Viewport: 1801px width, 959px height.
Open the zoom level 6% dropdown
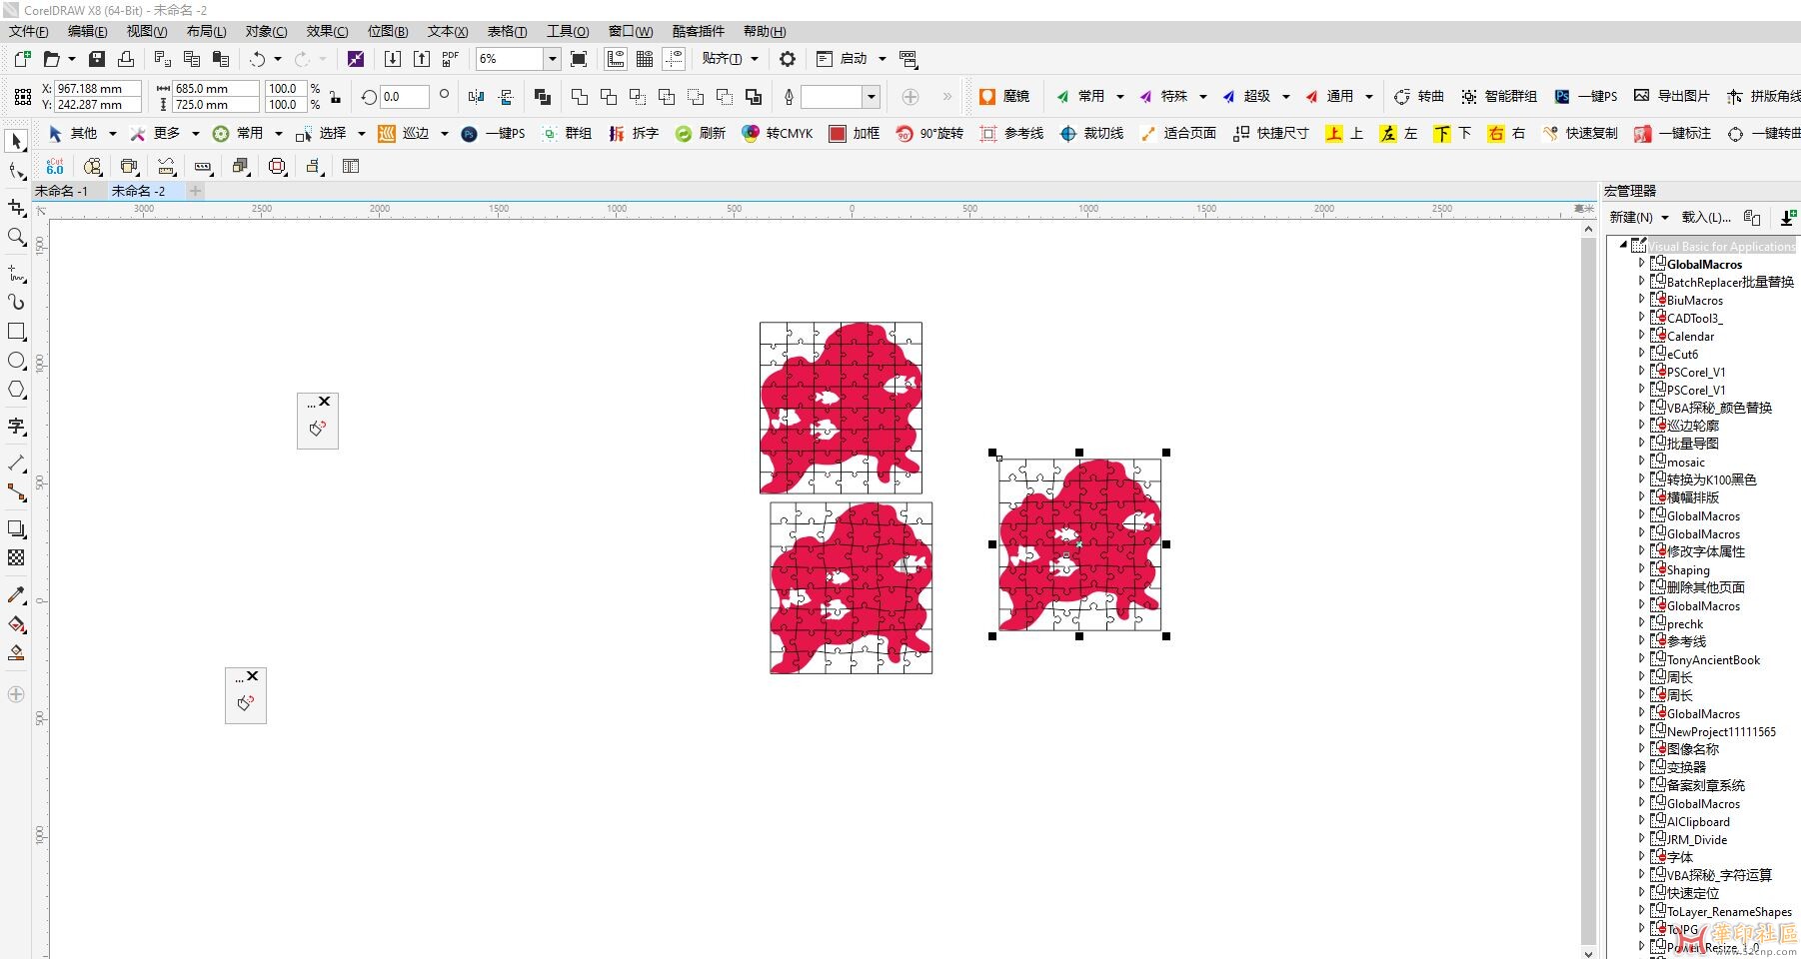point(552,59)
